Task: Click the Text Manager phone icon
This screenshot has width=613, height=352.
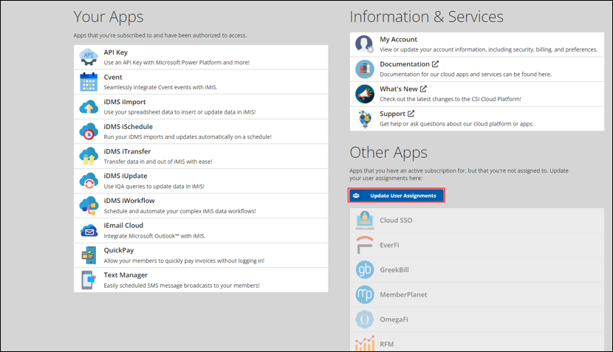Action: point(89,280)
